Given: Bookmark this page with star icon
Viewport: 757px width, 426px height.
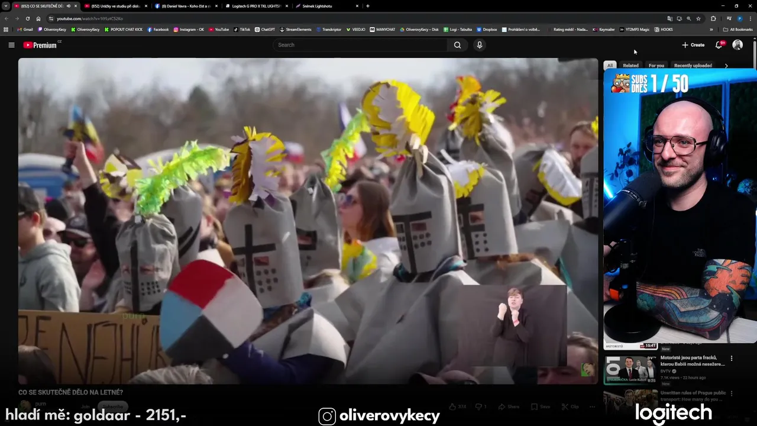Looking at the screenshot, I should pos(698,18).
